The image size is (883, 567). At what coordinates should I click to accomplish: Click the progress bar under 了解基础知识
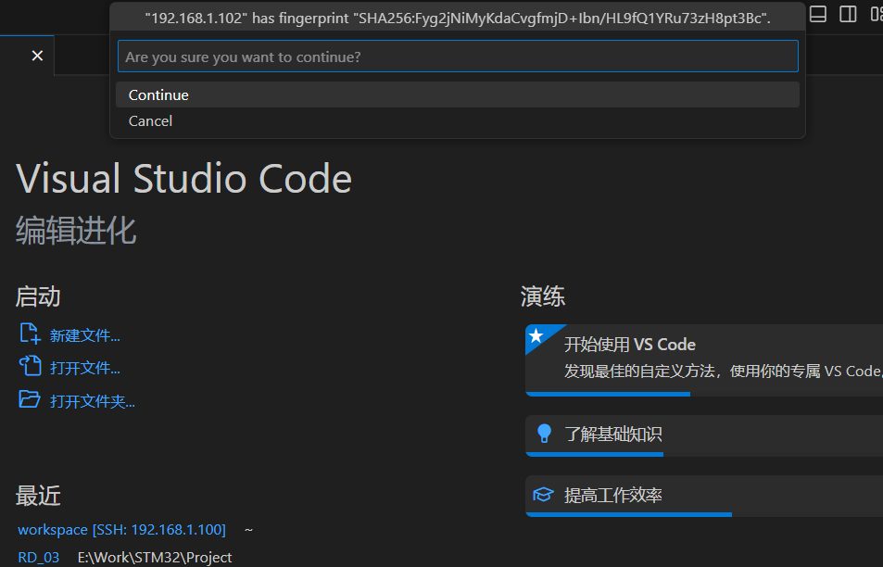[594, 454]
